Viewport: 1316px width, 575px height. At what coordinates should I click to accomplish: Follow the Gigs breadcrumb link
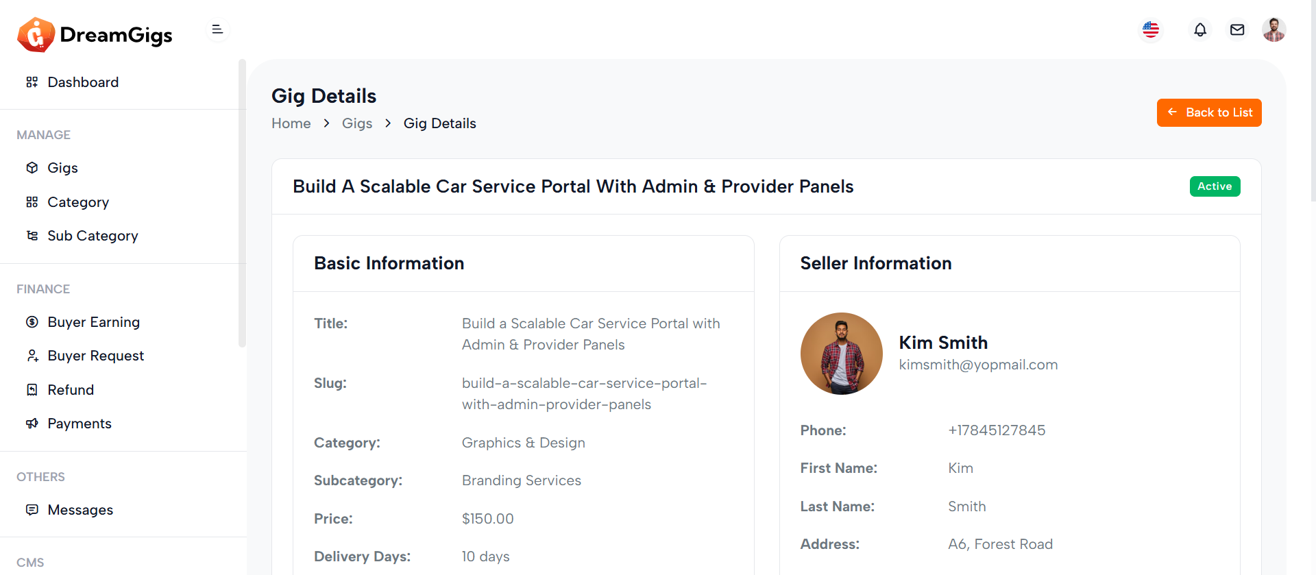357,123
